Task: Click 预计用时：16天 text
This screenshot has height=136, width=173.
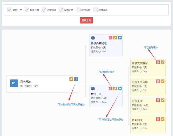Action: [99, 98]
